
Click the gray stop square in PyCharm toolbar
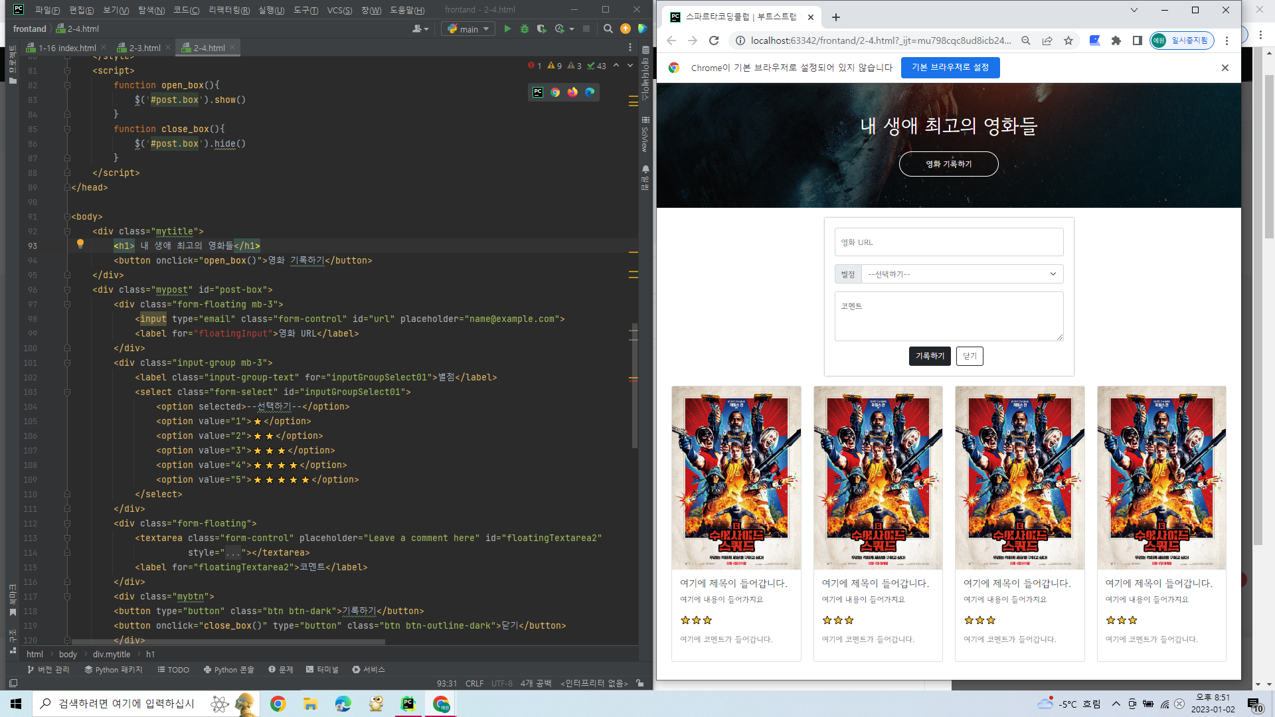[x=586, y=29]
